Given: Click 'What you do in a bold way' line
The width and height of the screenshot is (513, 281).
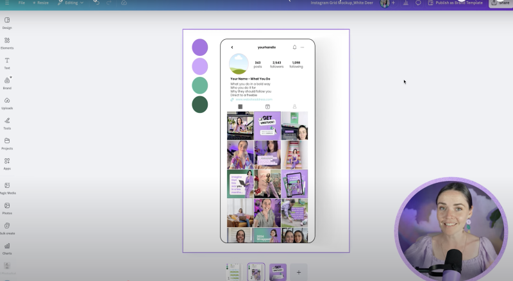Looking at the screenshot, I should [x=250, y=84].
